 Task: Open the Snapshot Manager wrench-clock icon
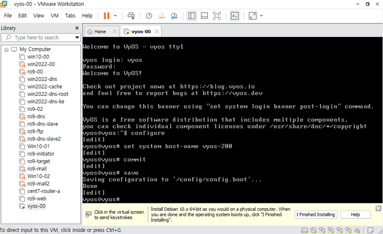pos(174,16)
